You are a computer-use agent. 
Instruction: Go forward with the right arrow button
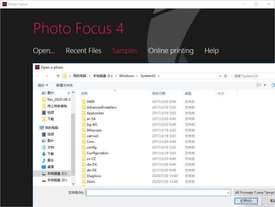[x=46, y=76]
